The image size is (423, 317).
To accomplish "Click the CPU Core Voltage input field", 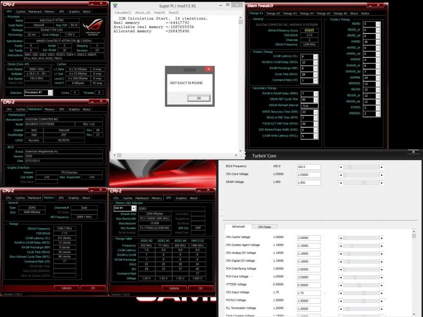I will click(x=309, y=174).
